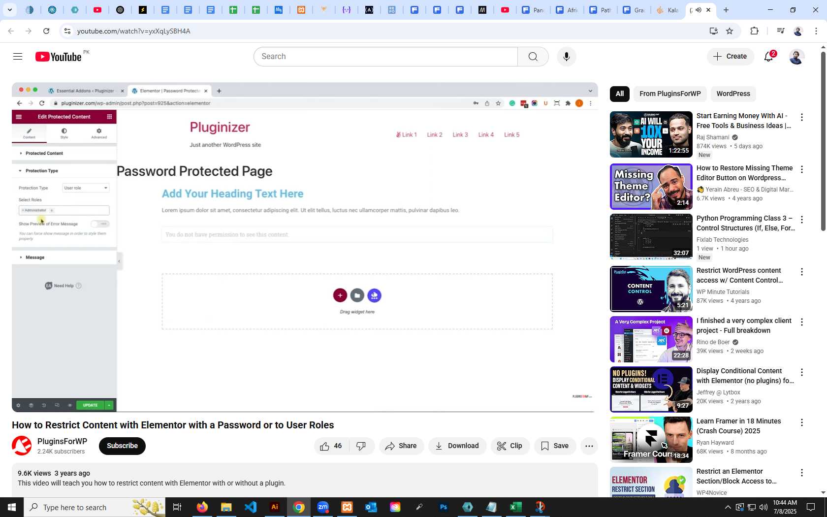Open volume control in system tray
Screen dimensions: 827x517
coord(763,507)
